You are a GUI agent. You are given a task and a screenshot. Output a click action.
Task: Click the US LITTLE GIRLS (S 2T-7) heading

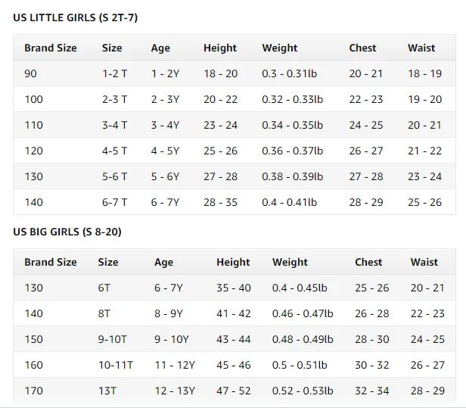click(75, 17)
